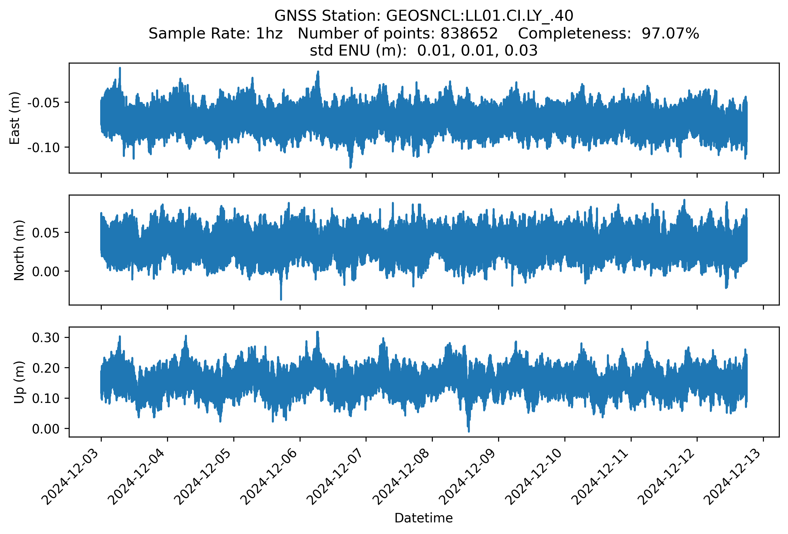Click the 0.05 tick on the North axis
The width and height of the screenshot is (788, 534).
(x=46, y=233)
